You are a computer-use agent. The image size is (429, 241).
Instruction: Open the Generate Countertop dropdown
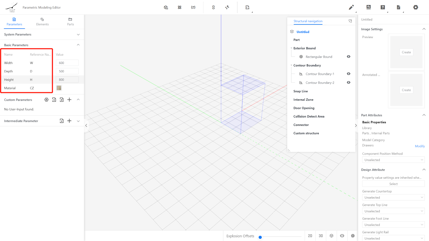[x=393, y=198]
